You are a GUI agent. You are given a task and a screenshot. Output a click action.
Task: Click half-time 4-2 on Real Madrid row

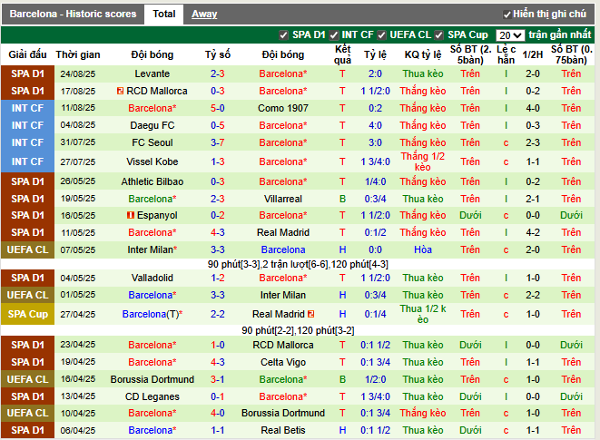533,232
